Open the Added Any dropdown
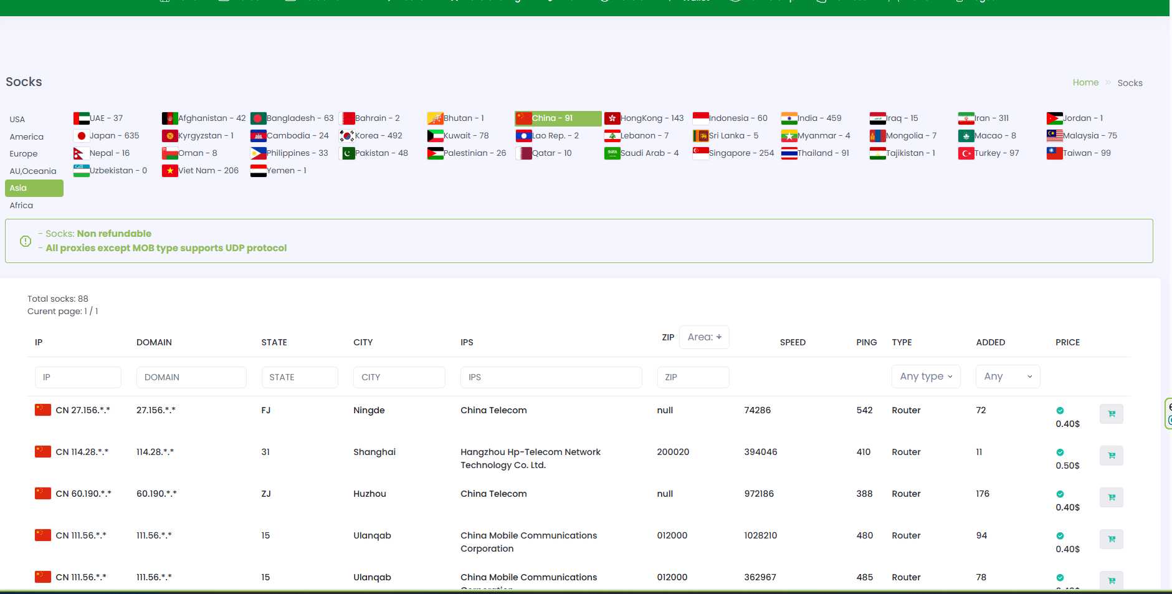1172x594 pixels. [x=1008, y=376]
